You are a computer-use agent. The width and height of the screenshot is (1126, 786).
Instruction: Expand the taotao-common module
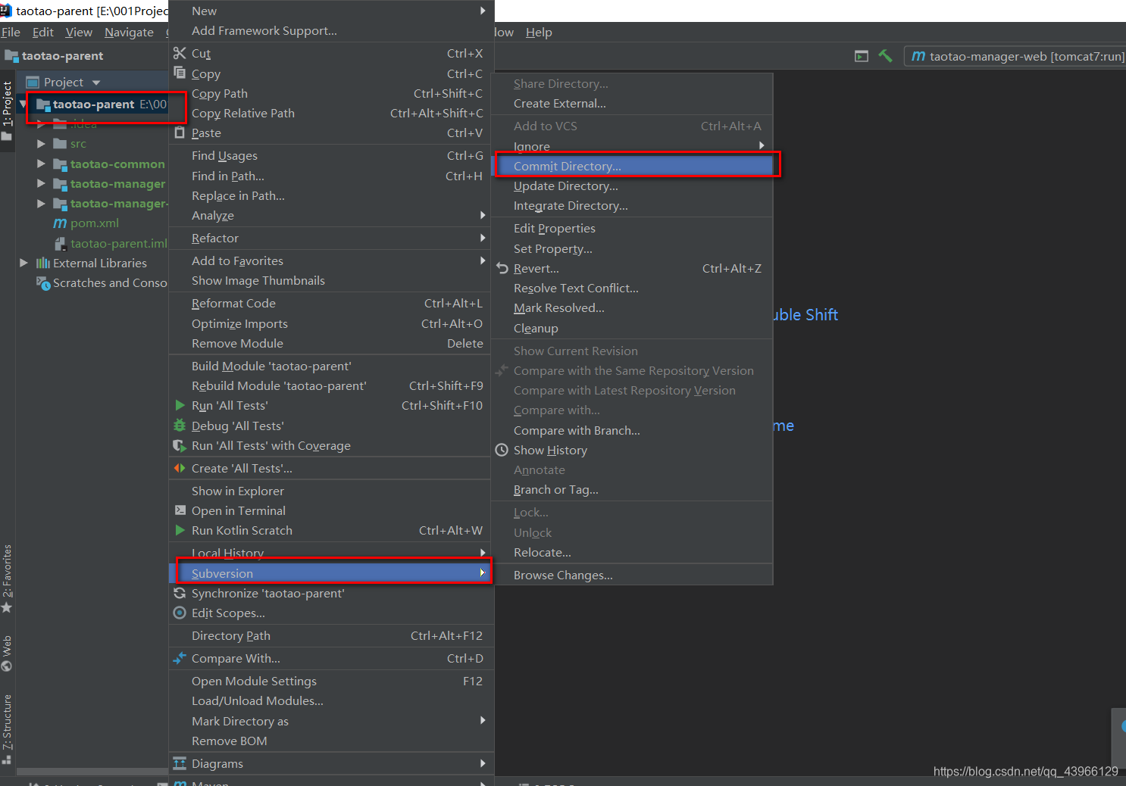coord(41,163)
